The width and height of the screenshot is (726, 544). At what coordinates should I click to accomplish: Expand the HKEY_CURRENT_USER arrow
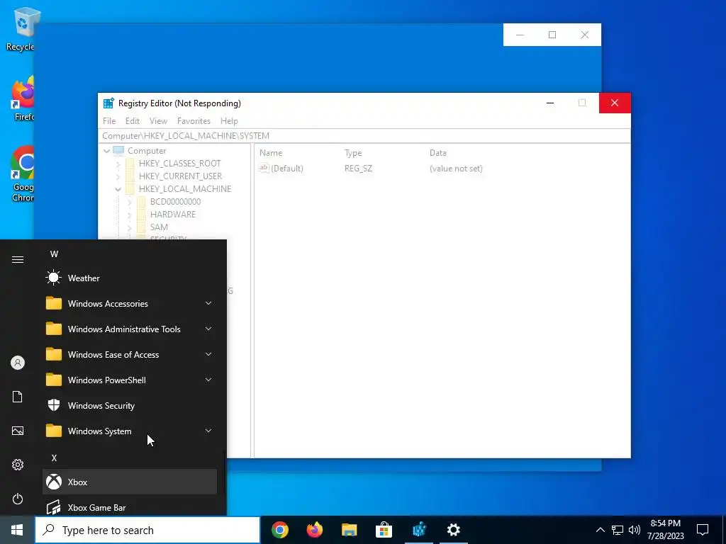point(118,176)
